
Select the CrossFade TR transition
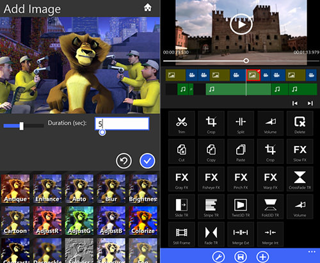click(300, 179)
